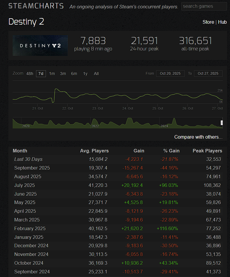The width and height of the screenshot is (230, 277).
Task: Click August 2025 peak 74,961
Action: 213,177
